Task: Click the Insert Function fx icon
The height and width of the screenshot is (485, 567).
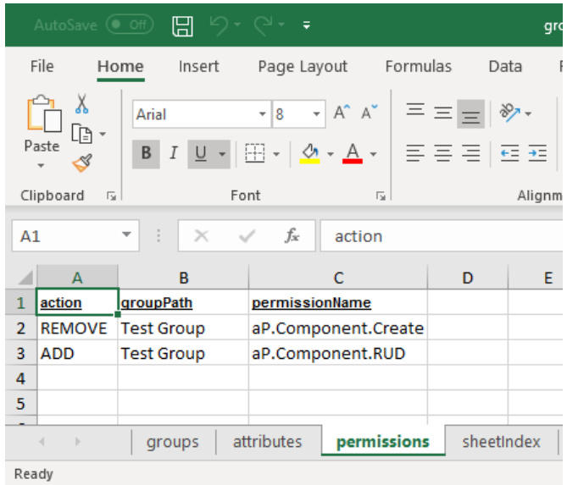Action: [x=292, y=236]
